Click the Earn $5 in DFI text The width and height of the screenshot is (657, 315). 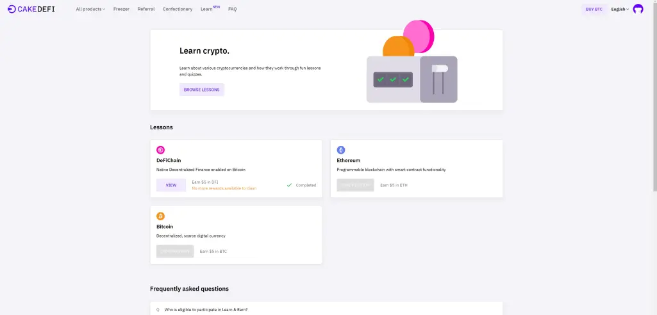205,182
